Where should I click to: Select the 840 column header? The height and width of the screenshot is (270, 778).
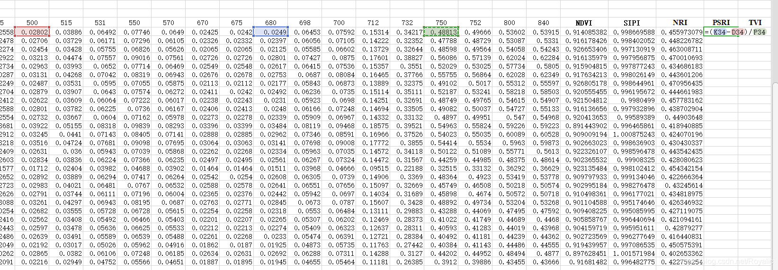pos(544,23)
